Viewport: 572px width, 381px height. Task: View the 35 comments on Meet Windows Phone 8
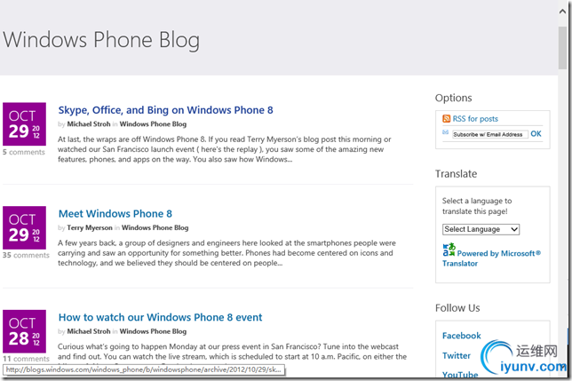pyautogui.click(x=26, y=255)
